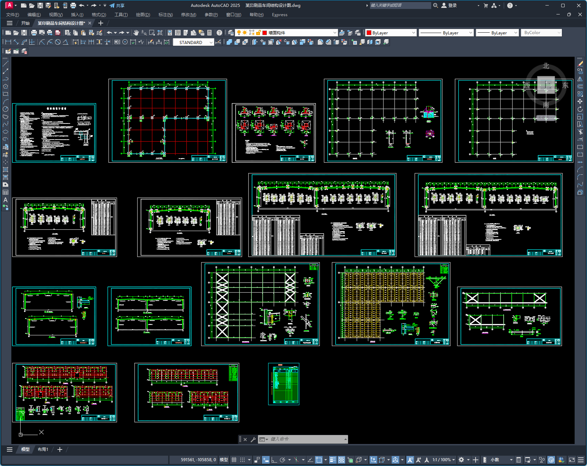The height and width of the screenshot is (466, 587).
Task: Switch to the 布局1 layout tab
Action: pyautogui.click(x=43, y=449)
